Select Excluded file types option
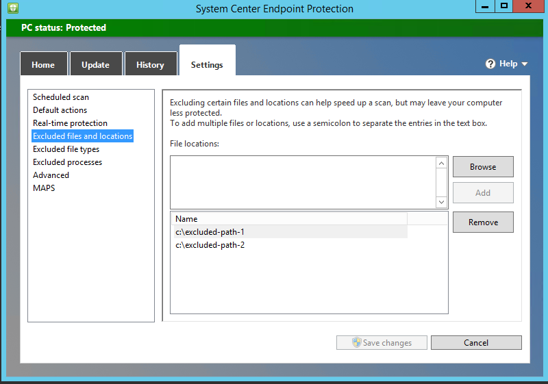The height and width of the screenshot is (384, 548). [x=66, y=149]
